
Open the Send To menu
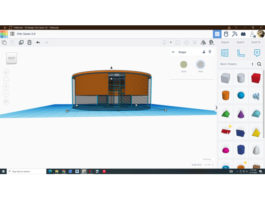pyautogui.click(x=256, y=42)
